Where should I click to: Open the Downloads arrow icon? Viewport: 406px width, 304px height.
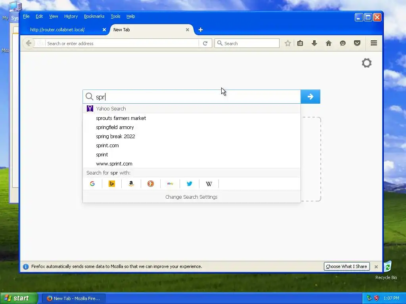[x=314, y=43]
